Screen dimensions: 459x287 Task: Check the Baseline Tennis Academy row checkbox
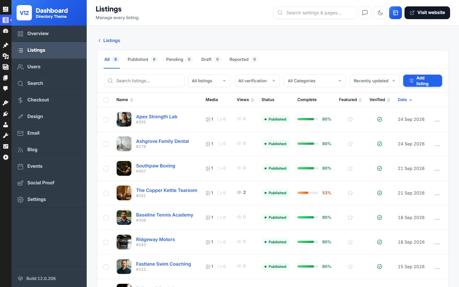pyautogui.click(x=106, y=218)
